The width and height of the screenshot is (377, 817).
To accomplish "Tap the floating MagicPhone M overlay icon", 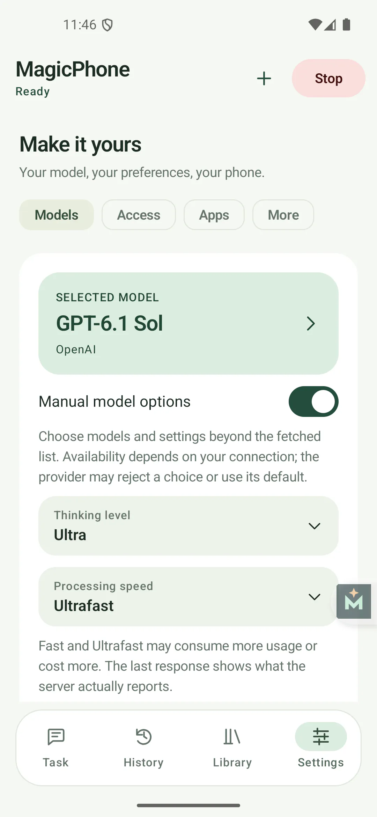I will coord(354,601).
